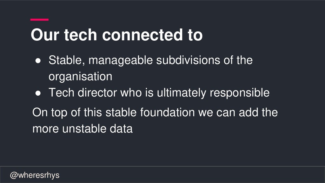Image resolution: width=325 pixels, height=183 pixels.
Task: Click the word 'director' in the second bullet
Action: 97,92
